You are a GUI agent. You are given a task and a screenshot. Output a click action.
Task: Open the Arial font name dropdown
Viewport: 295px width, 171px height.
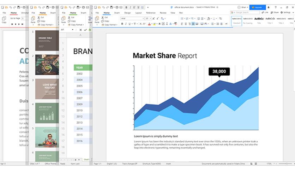pyautogui.click(x=143, y=18)
